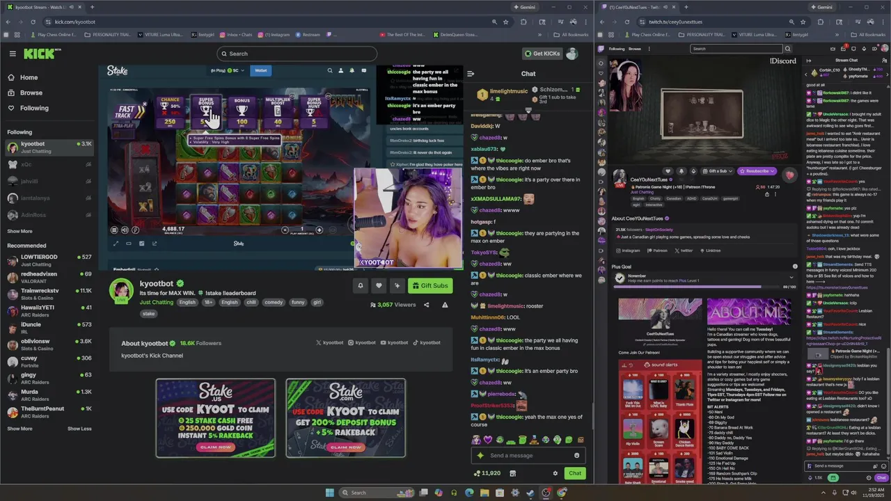The height and width of the screenshot is (501, 891).
Task: Collapse Kick chat panel arrow
Action: point(471,74)
